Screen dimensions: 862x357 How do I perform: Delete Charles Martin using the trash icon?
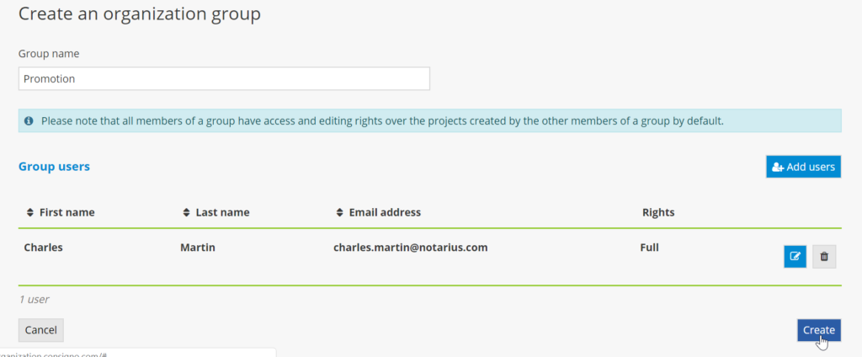point(824,257)
